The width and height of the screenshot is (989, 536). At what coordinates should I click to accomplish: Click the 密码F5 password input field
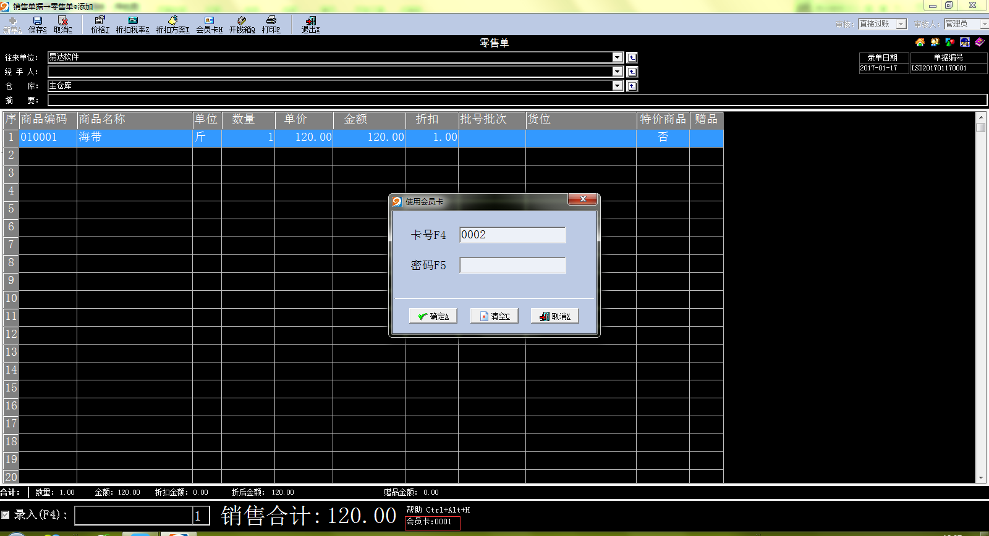coord(512,266)
